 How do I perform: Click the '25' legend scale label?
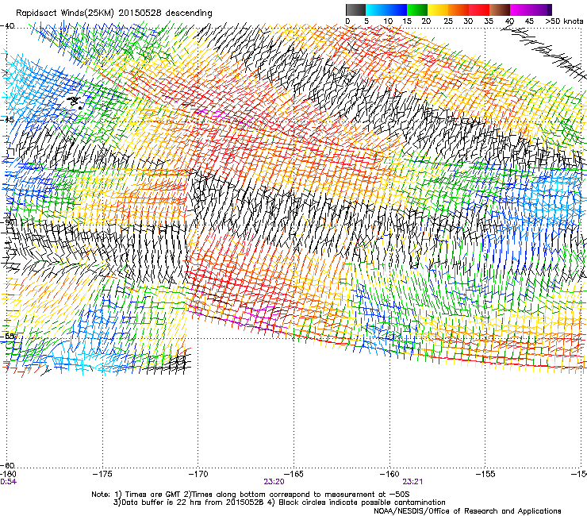point(448,21)
